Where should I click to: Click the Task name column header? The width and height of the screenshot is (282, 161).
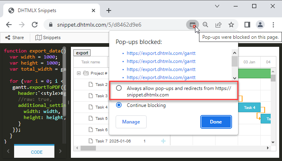pyautogui.click(x=91, y=62)
